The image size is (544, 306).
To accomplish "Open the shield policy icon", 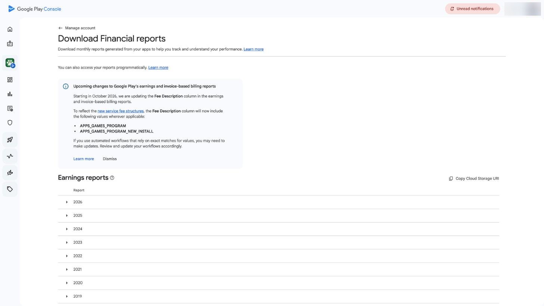I will 10,123.
